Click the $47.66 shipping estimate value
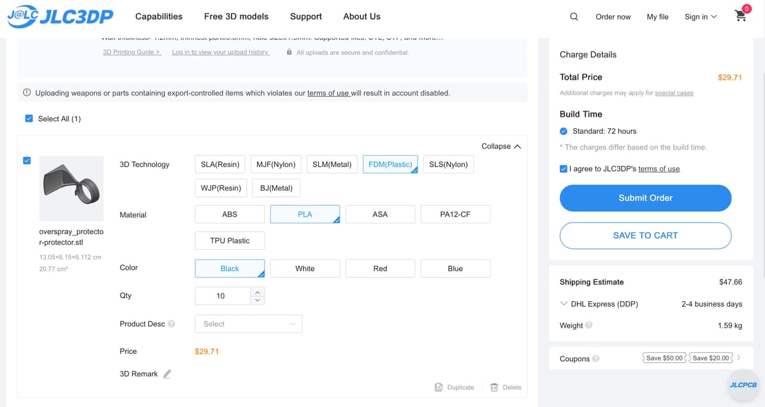Image resolution: width=765 pixels, height=407 pixels. click(x=731, y=282)
